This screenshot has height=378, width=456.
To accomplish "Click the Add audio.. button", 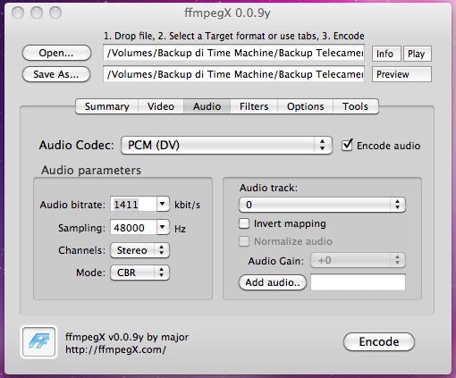I will tap(273, 282).
